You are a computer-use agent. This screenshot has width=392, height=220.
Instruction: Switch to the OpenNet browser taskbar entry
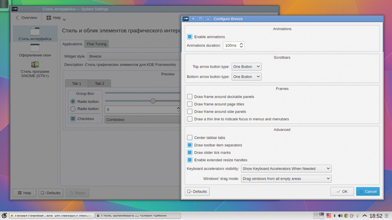point(52,216)
